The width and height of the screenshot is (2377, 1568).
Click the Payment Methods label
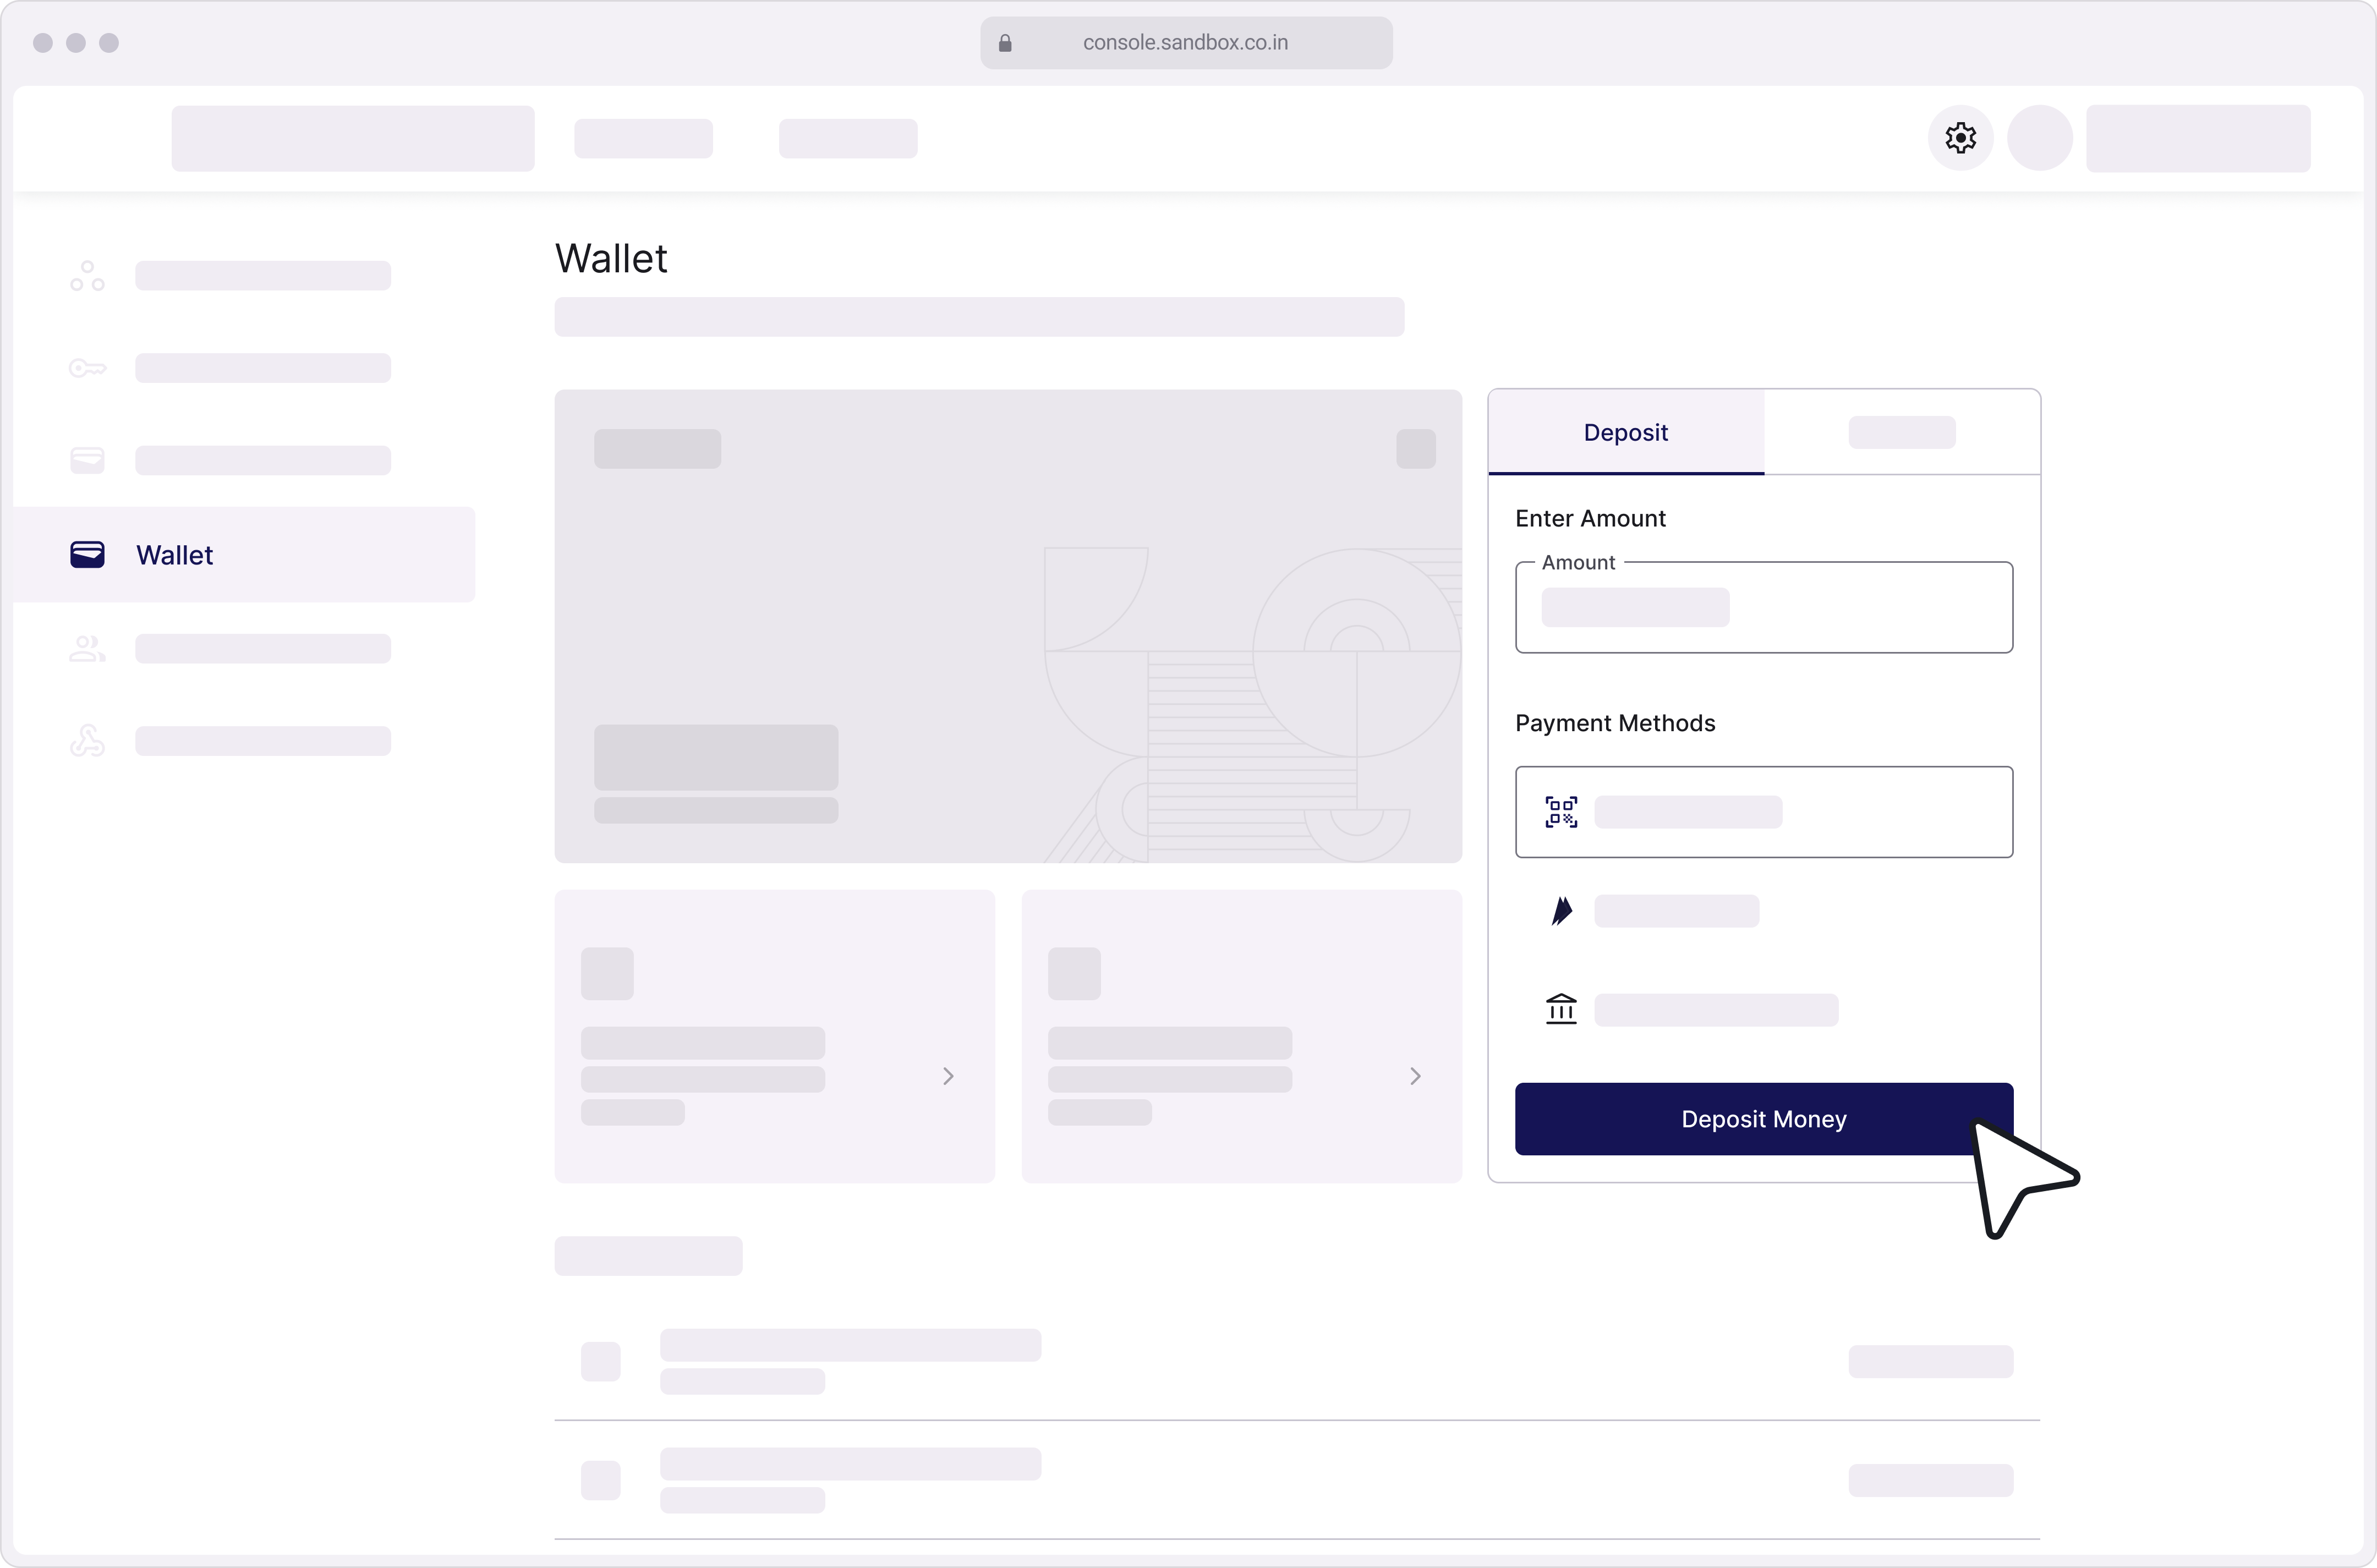tap(1615, 723)
